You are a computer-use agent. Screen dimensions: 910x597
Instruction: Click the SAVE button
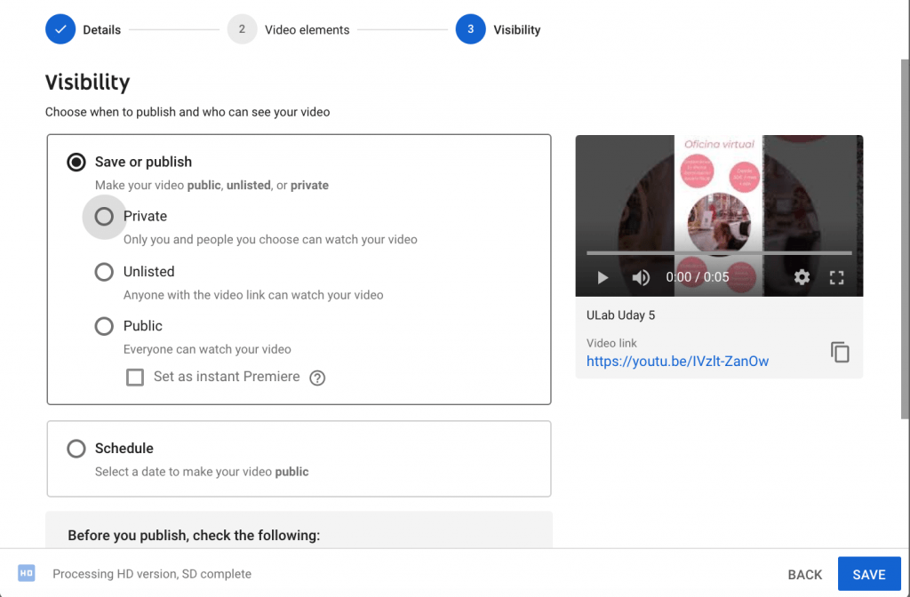click(869, 574)
